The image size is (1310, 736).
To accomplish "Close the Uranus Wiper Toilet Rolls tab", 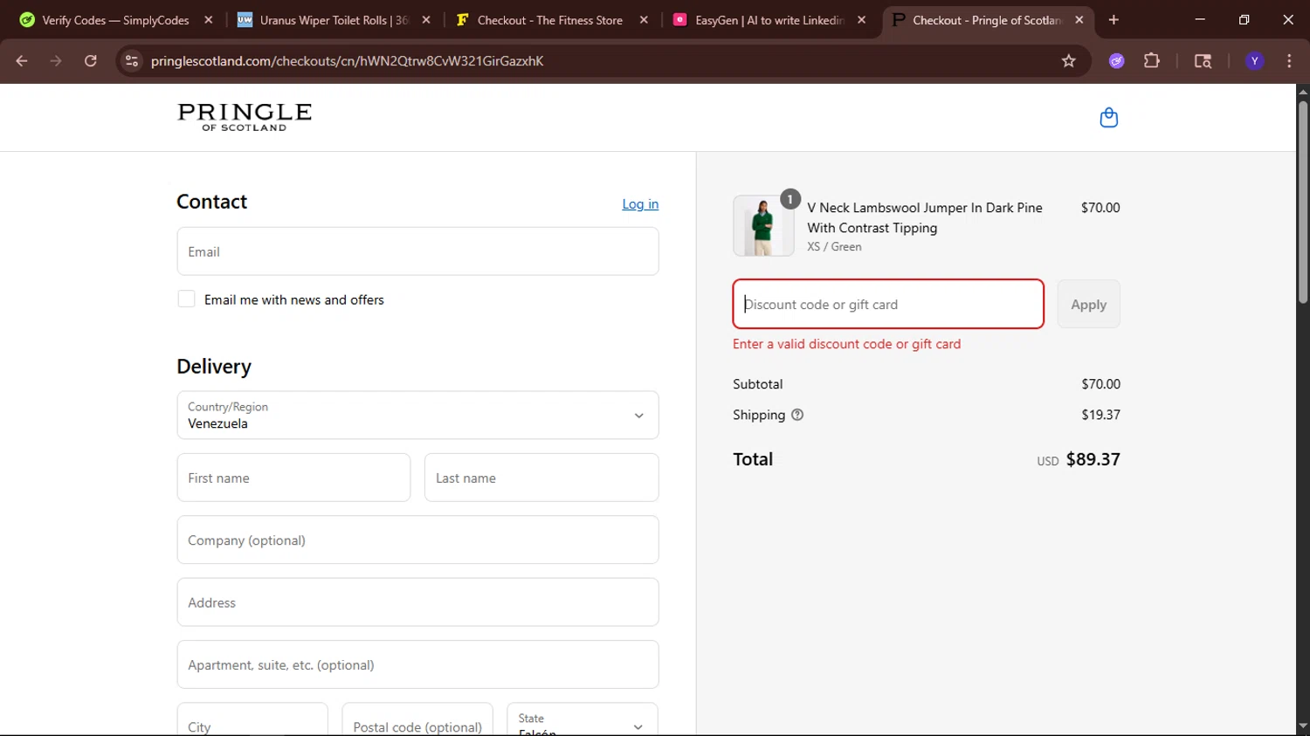I will click(426, 19).
